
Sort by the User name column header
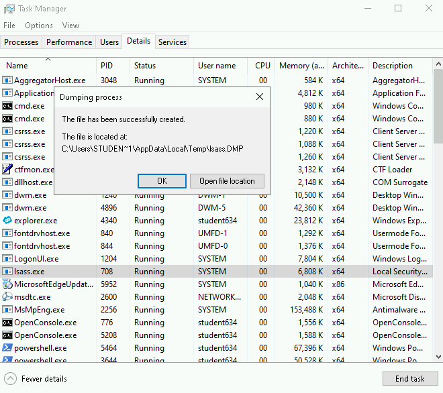coord(220,66)
